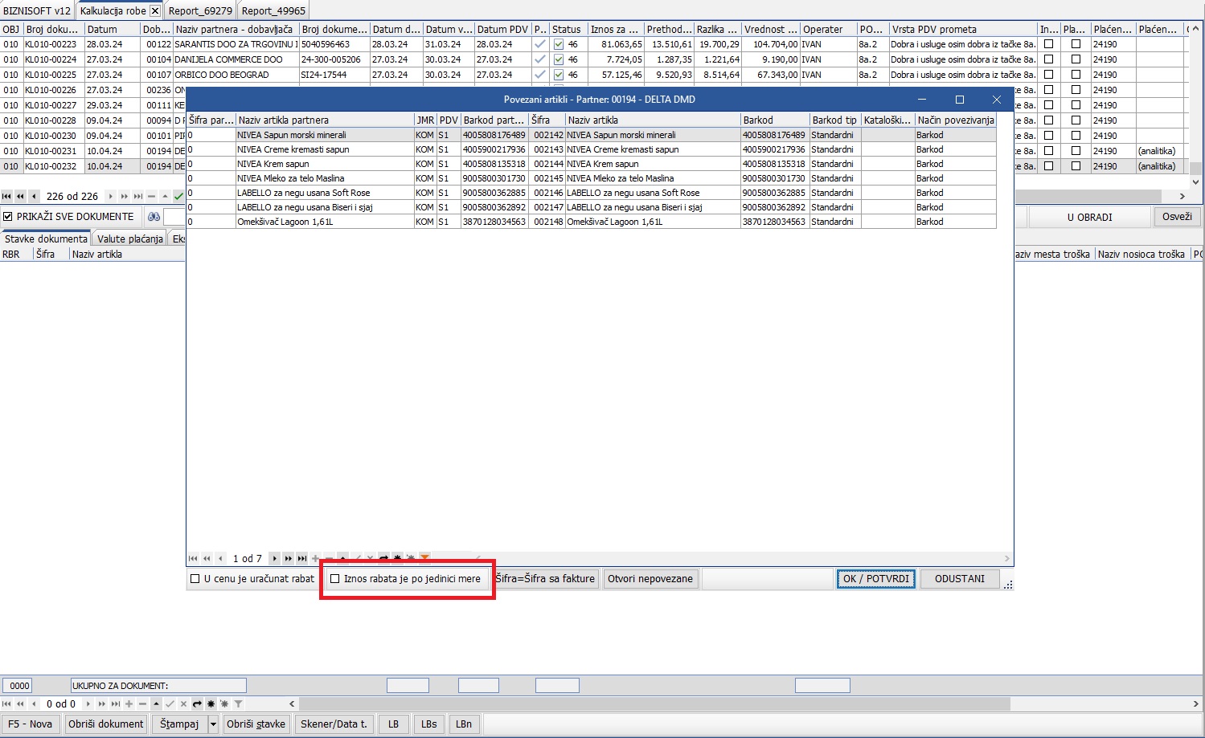Click ODUSTANI to cancel dialog
The image size is (1205, 738).
point(960,579)
